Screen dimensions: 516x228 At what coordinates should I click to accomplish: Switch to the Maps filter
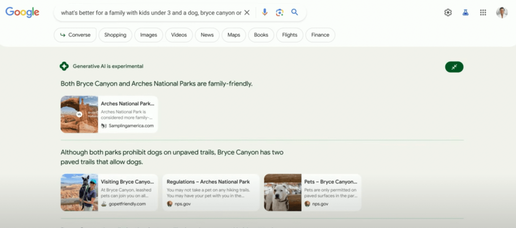pyautogui.click(x=234, y=35)
